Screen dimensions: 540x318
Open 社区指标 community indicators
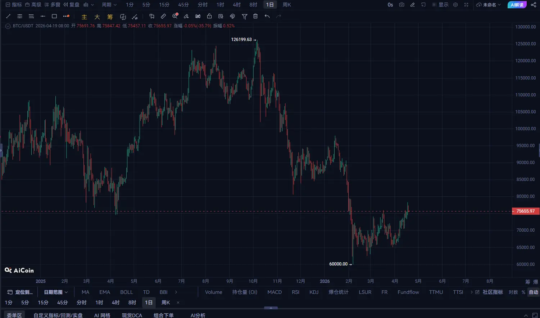(x=489, y=292)
